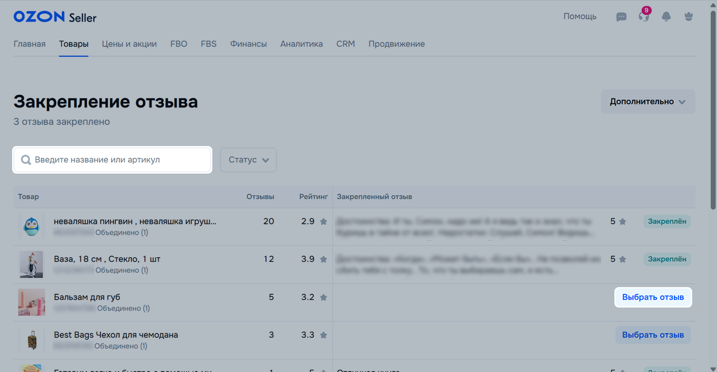
Task: Click the glass vase product thumbnail
Action: (31, 265)
